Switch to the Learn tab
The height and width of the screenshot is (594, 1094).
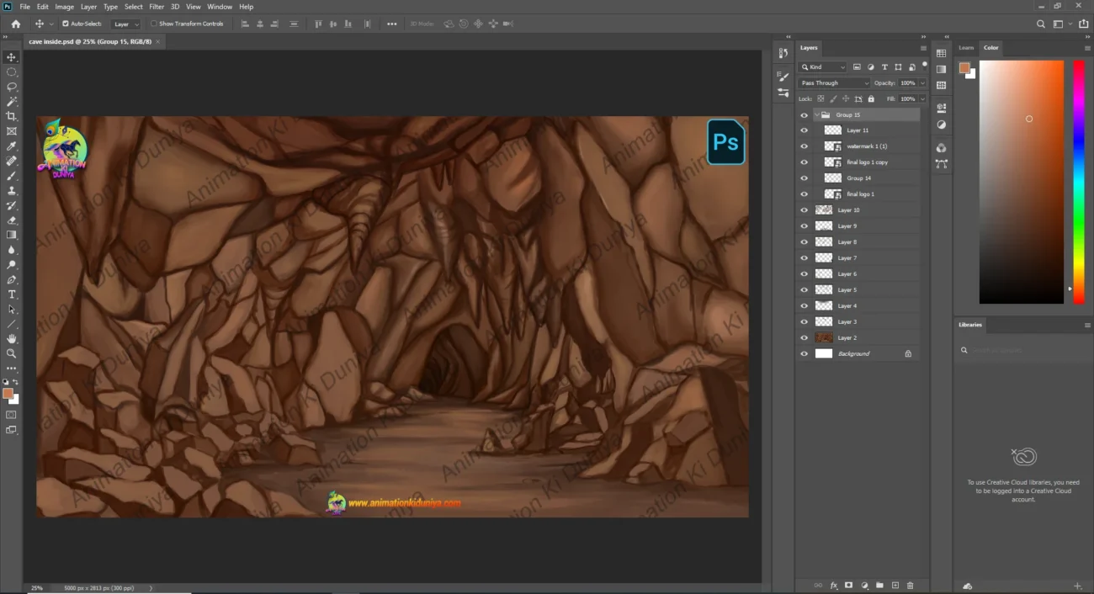click(x=966, y=48)
